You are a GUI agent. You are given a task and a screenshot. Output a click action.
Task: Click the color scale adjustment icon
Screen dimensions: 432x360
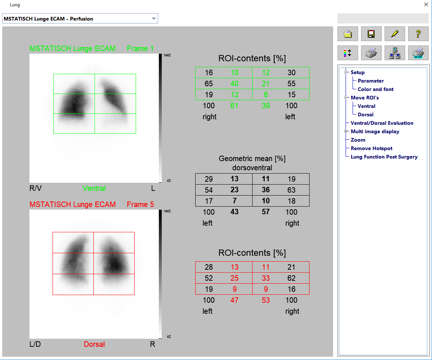(347, 53)
